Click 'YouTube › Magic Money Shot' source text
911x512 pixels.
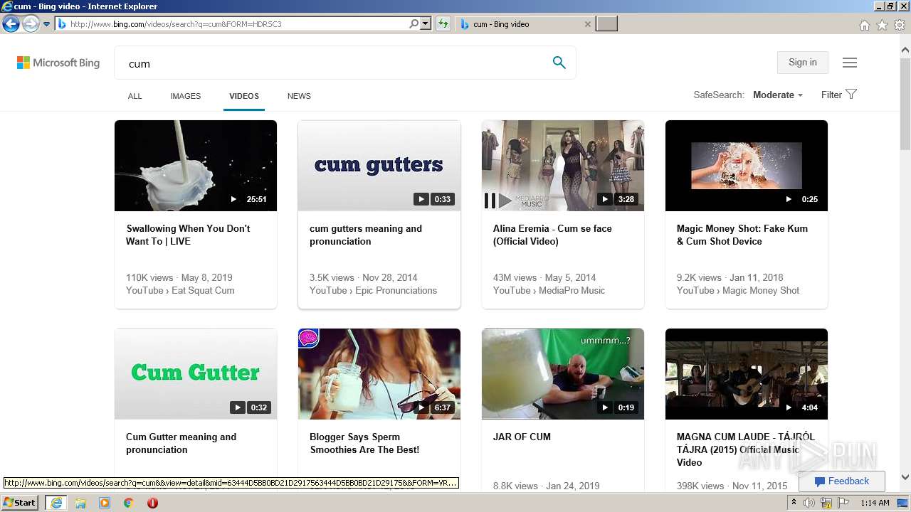pos(738,290)
